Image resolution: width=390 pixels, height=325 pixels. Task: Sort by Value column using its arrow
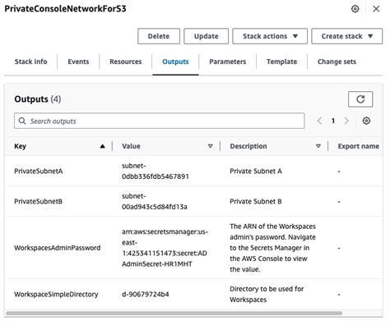tap(211, 146)
